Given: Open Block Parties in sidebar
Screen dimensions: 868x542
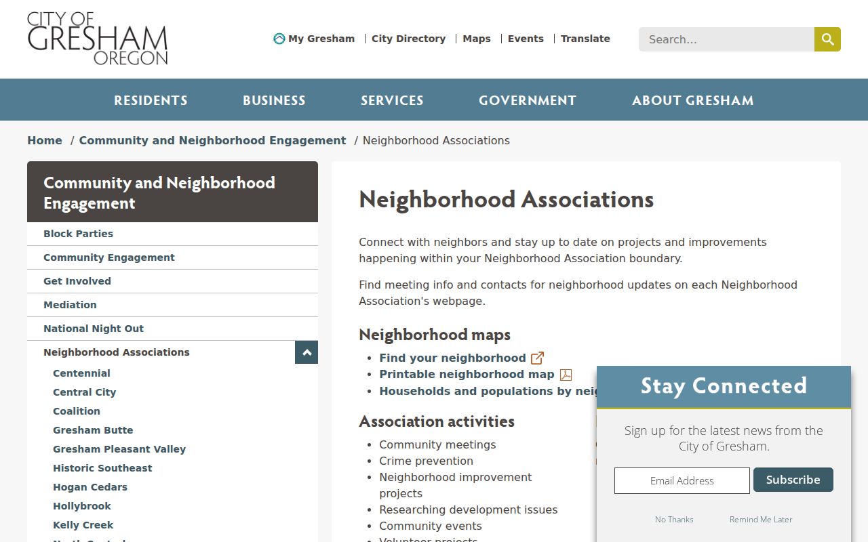Looking at the screenshot, I should [172, 234].
